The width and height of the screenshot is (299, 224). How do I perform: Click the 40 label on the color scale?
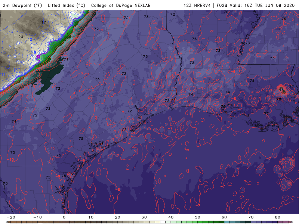click(171, 217)
